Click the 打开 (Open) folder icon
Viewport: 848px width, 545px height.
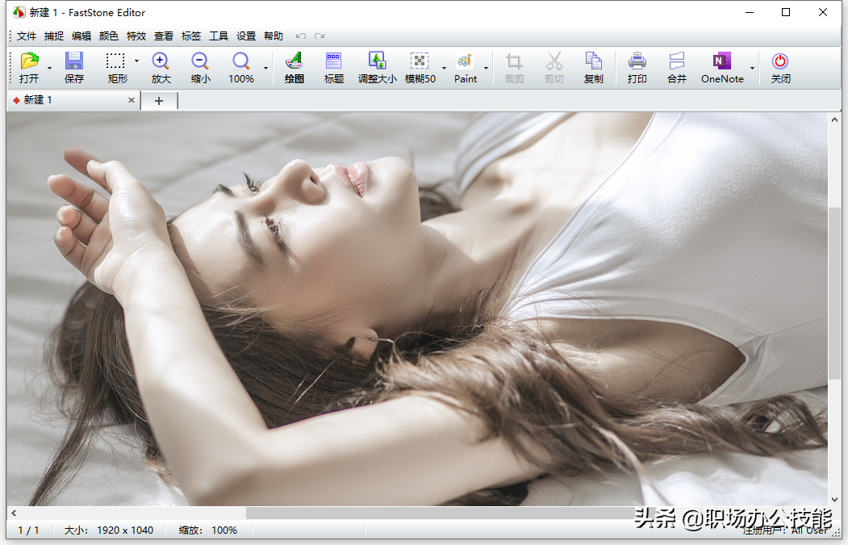click(29, 62)
